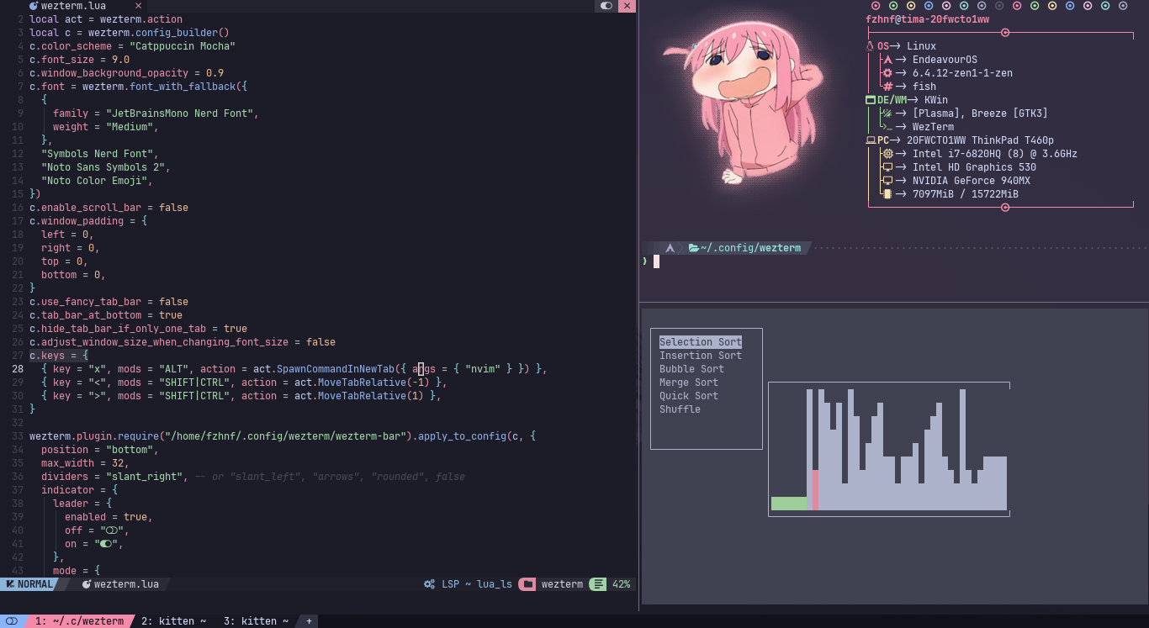Click "slant_right" value in dividers line
This screenshot has width=1149, height=628.
(144, 477)
